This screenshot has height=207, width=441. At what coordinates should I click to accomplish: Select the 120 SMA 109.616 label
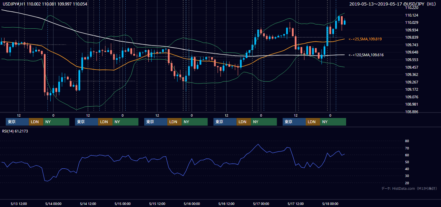366,55
